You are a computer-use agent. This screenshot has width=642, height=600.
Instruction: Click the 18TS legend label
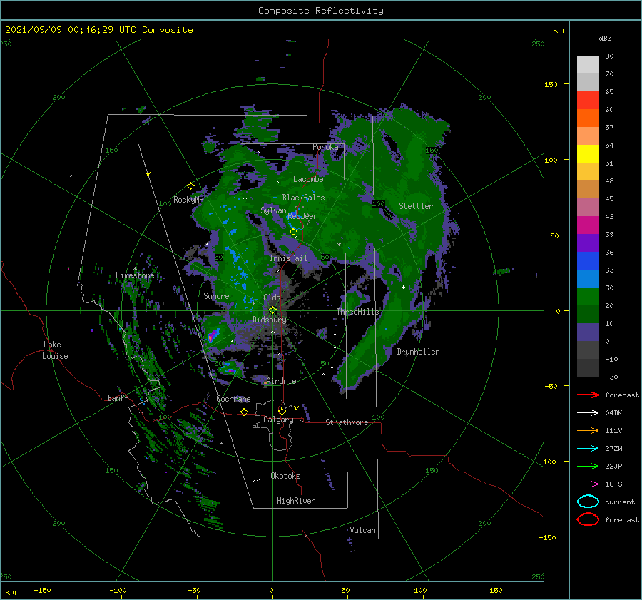point(613,484)
